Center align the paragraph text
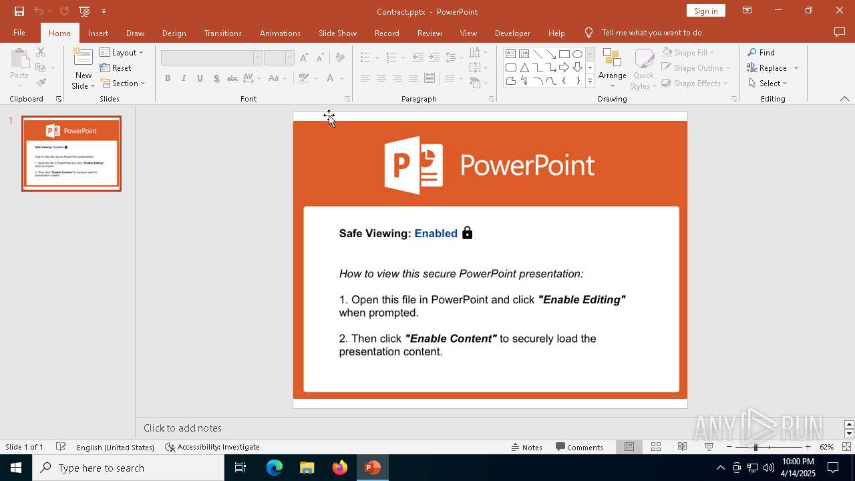 point(381,78)
